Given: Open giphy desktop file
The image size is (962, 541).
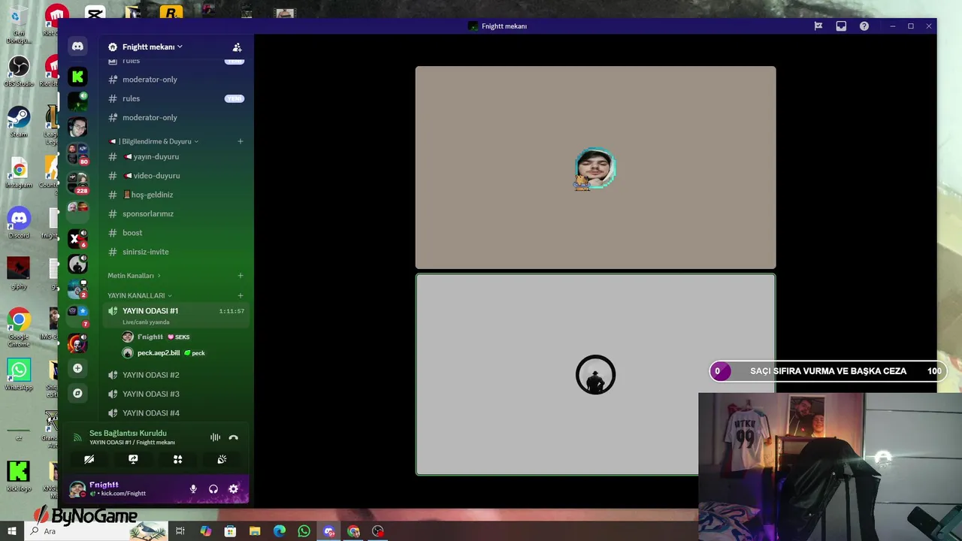Looking at the screenshot, I should pyautogui.click(x=19, y=273).
